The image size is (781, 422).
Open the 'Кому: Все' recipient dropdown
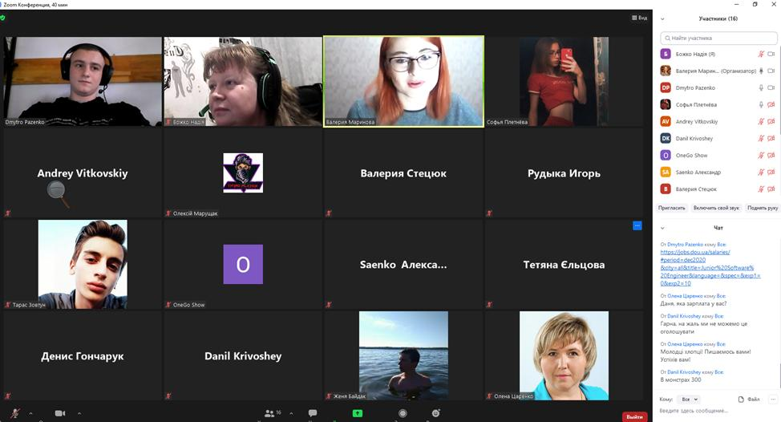pyautogui.click(x=686, y=399)
